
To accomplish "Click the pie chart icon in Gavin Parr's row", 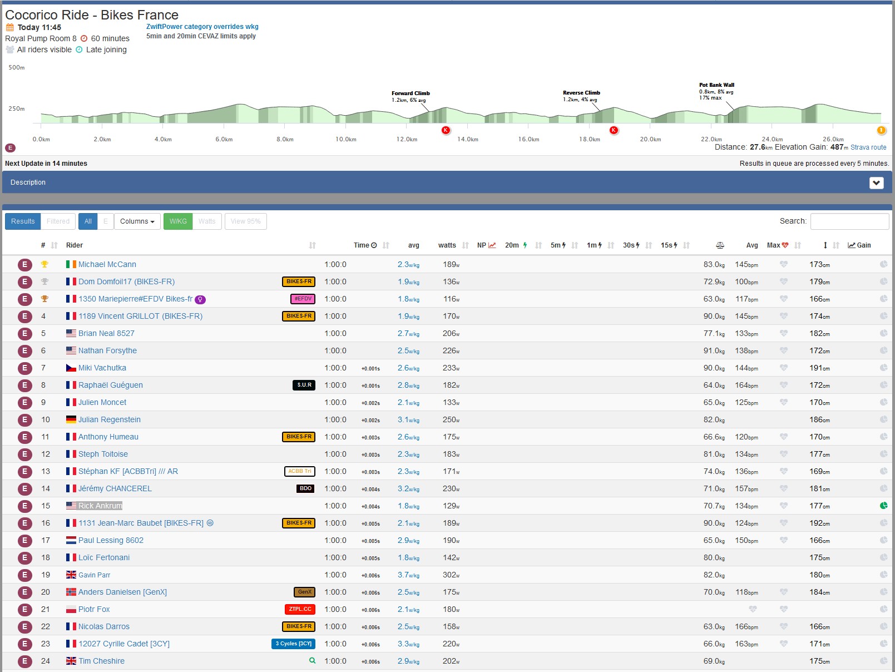I will point(883,575).
